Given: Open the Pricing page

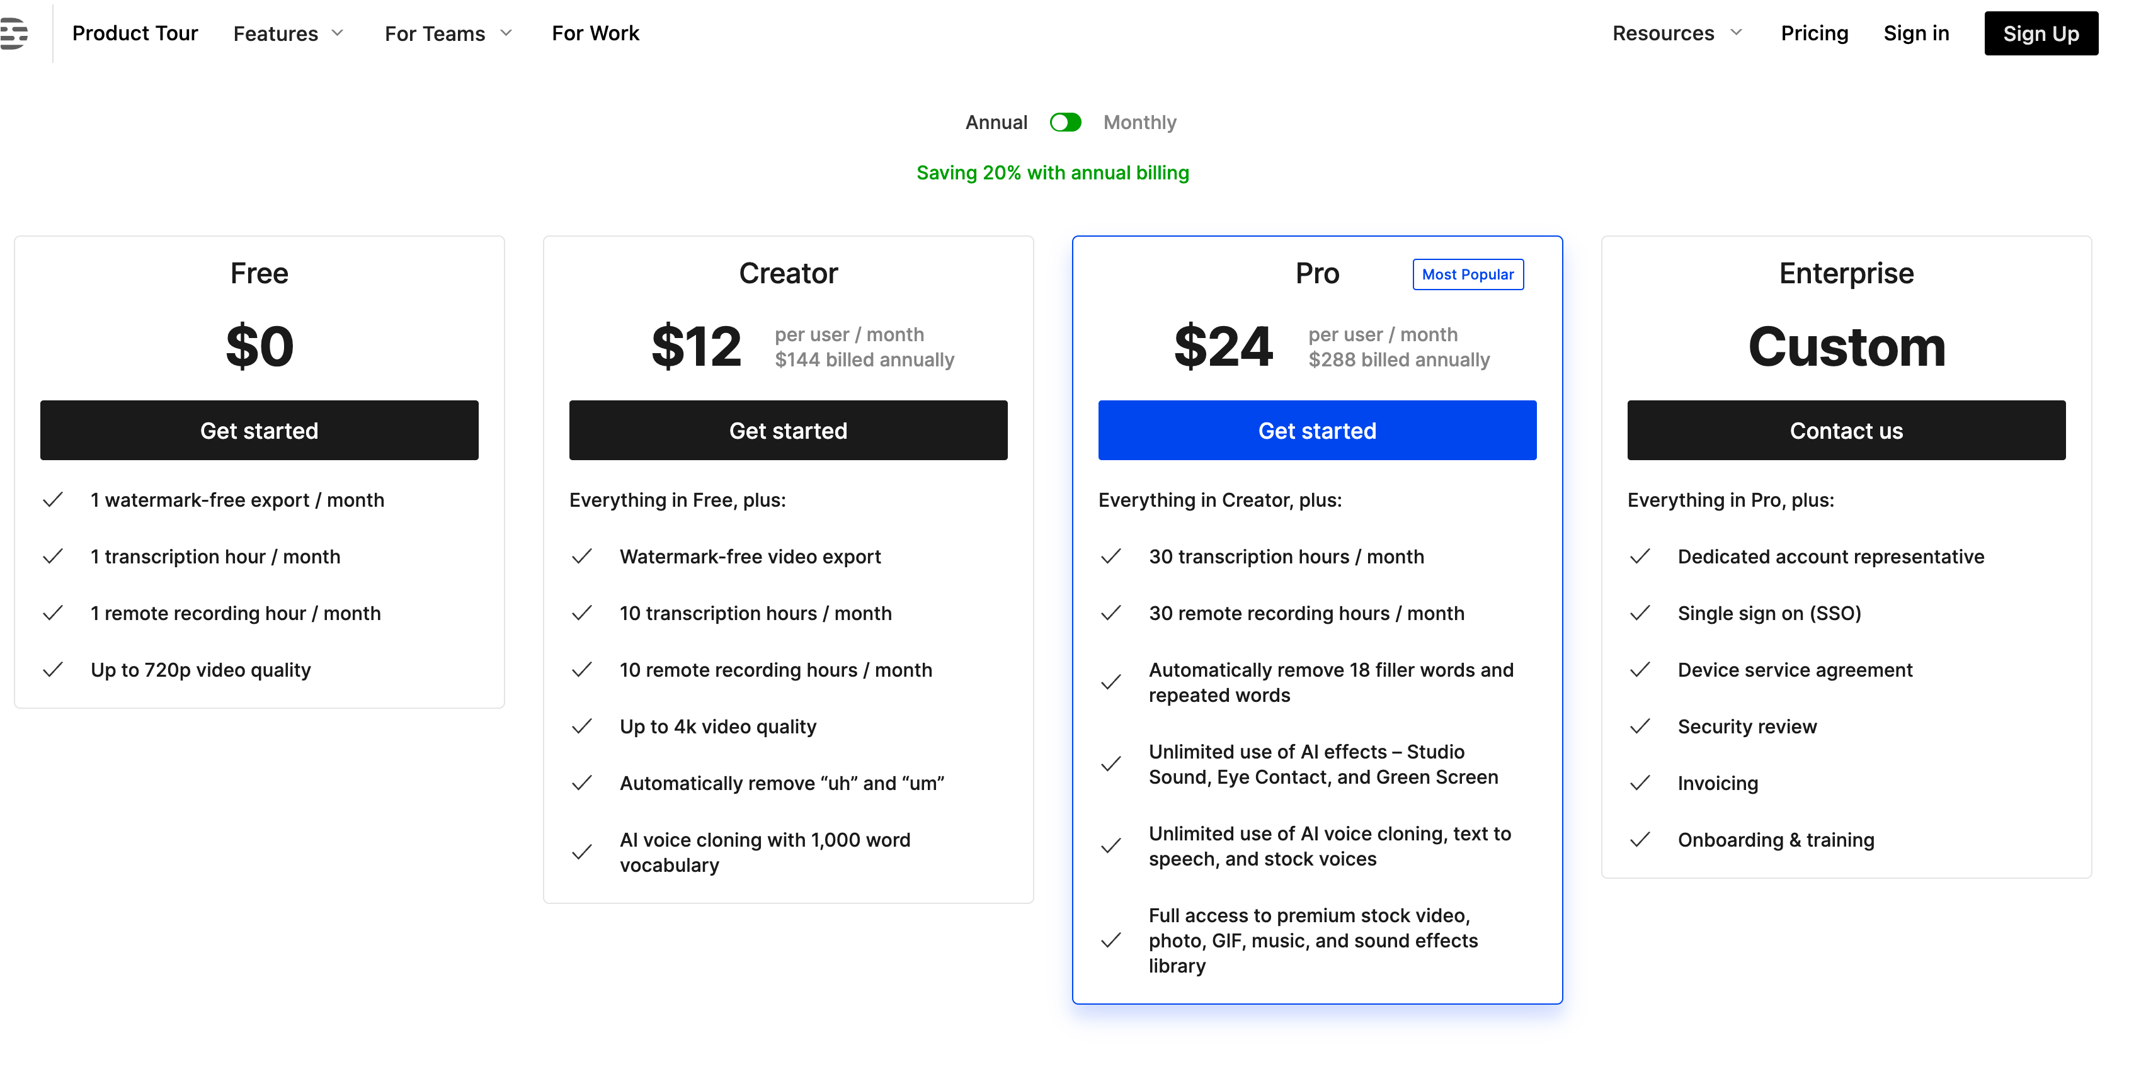Looking at the screenshot, I should point(1813,33).
